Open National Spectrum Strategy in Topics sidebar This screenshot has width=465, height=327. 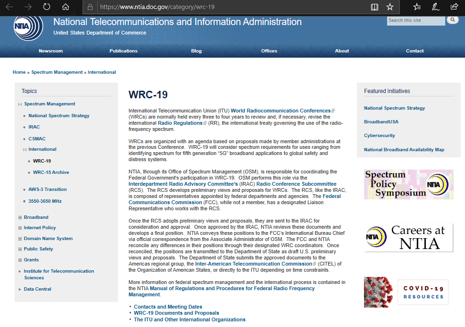(59, 116)
